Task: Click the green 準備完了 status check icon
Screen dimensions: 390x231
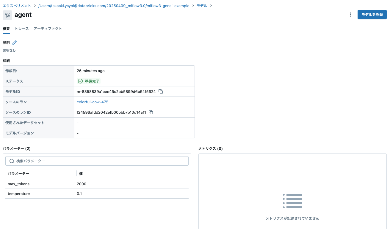Action: coord(80,81)
